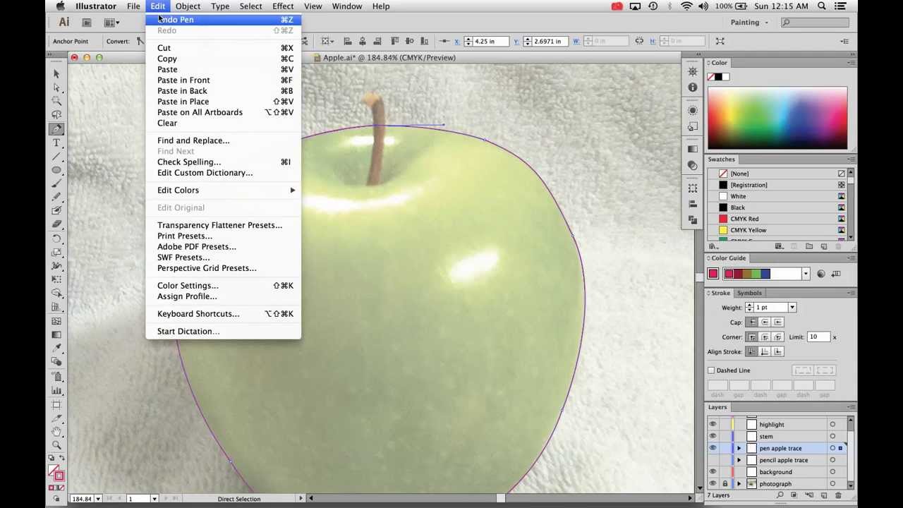Expand the pen apple trace layer
903x508 pixels.
pos(739,449)
